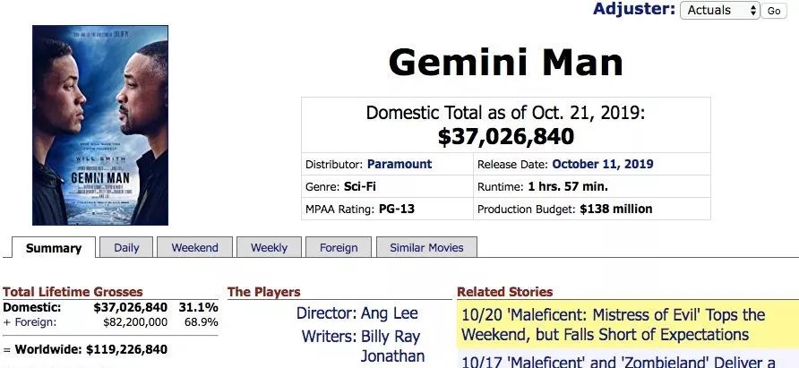Open the Similar Movies tab

point(426,248)
